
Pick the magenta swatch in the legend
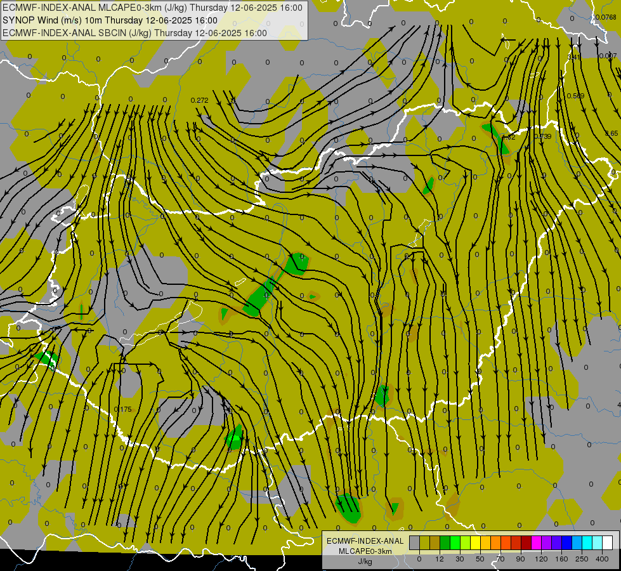pyautogui.click(x=537, y=542)
